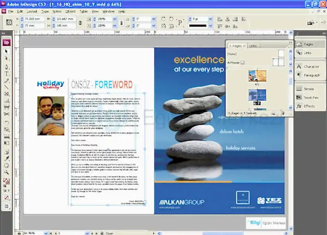
Task: Open the horizontal scale percentage dropdown
Action: click(x=114, y=19)
